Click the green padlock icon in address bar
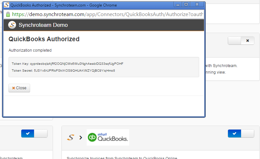Screen dimensions: 260x159 tap(8, 14)
